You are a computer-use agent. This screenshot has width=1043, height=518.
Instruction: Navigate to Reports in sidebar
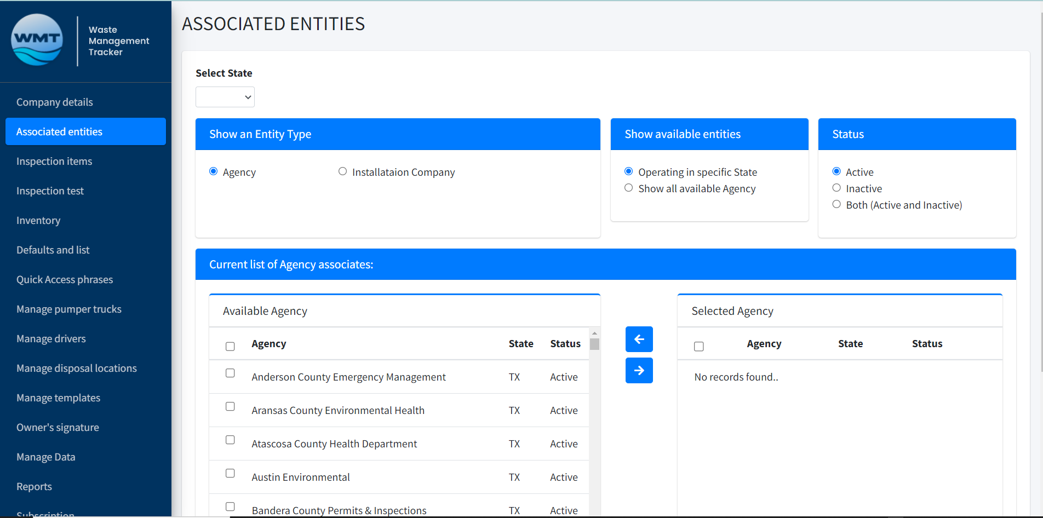34,487
